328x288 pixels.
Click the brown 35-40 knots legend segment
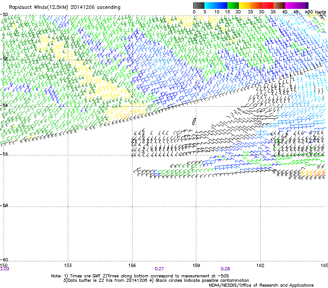click(x=279, y=5)
